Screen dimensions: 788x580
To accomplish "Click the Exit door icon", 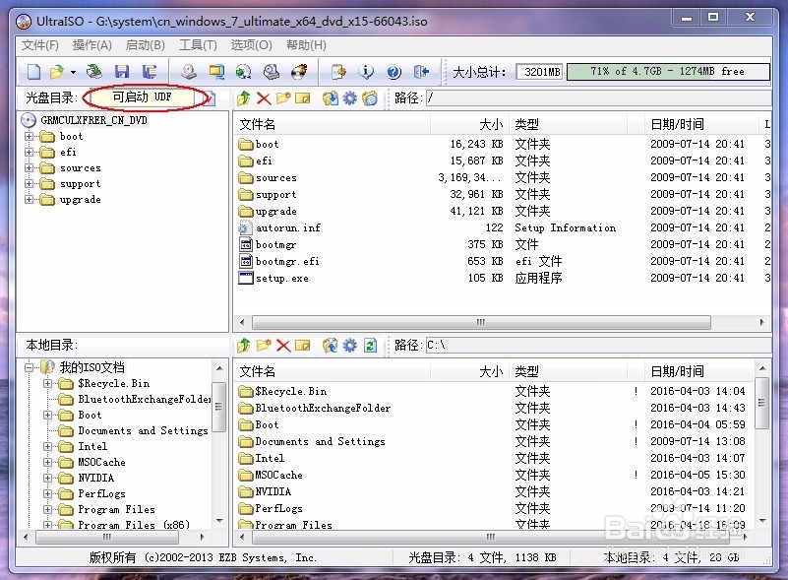I will [421, 72].
